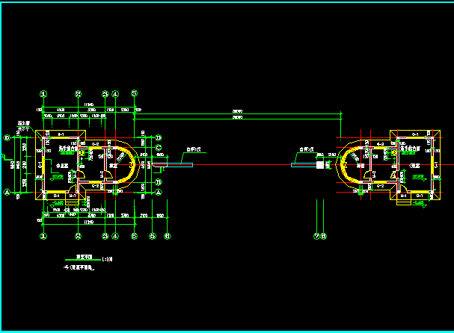
Task: Select the white square block at right gate
Action: click(x=319, y=164)
